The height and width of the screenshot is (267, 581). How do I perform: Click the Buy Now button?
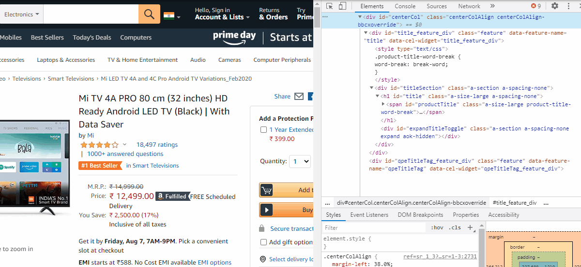click(x=286, y=210)
